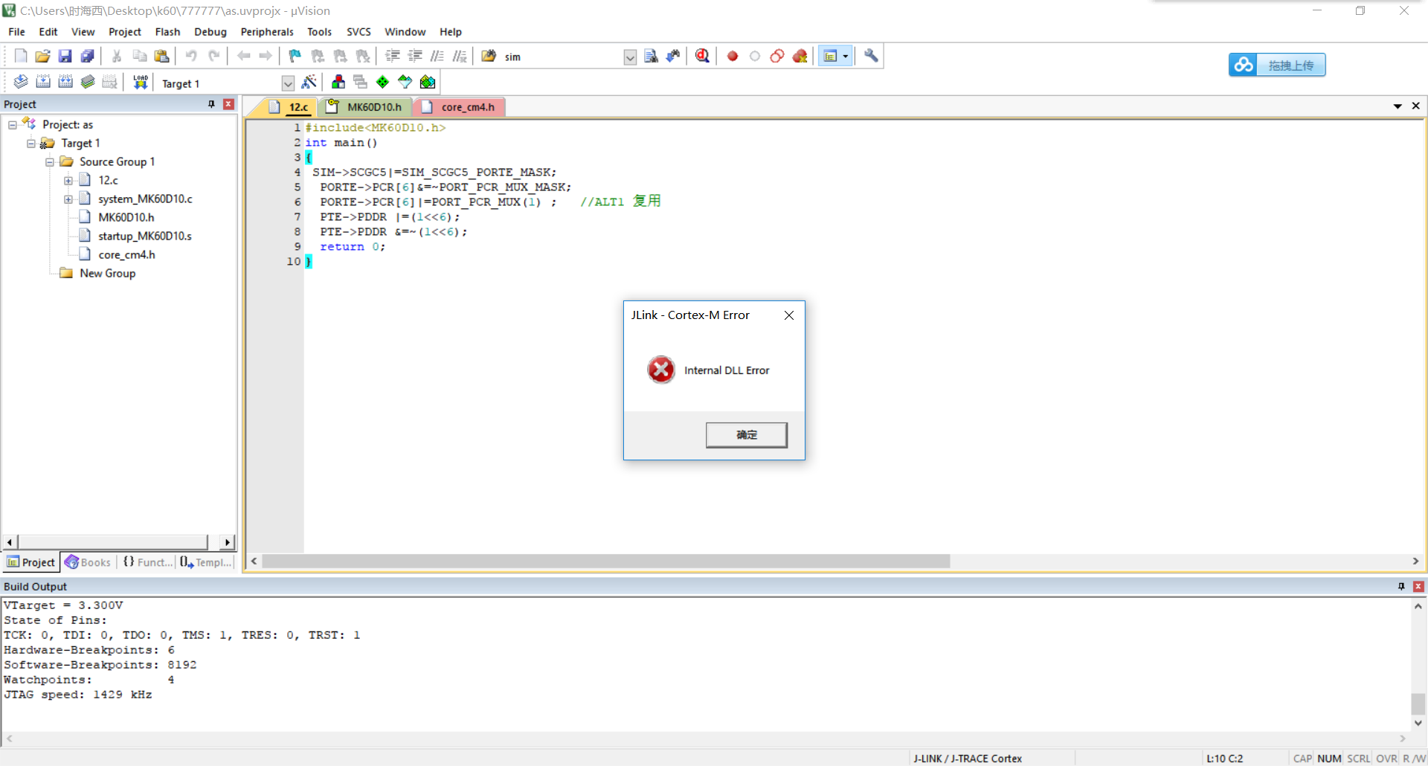
Task: Click the Batch Build icon
Action: [88, 82]
